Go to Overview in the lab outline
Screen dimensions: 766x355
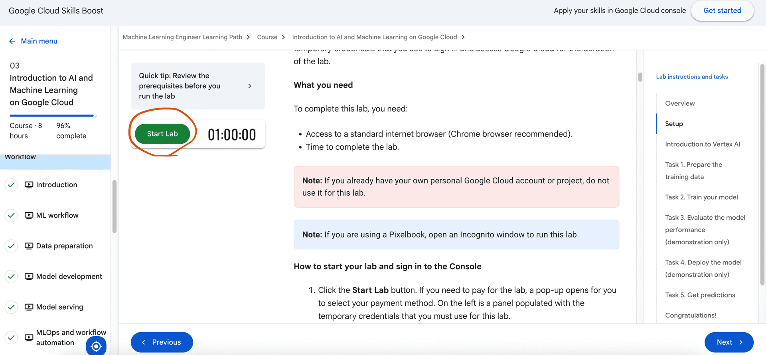coord(680,103)
